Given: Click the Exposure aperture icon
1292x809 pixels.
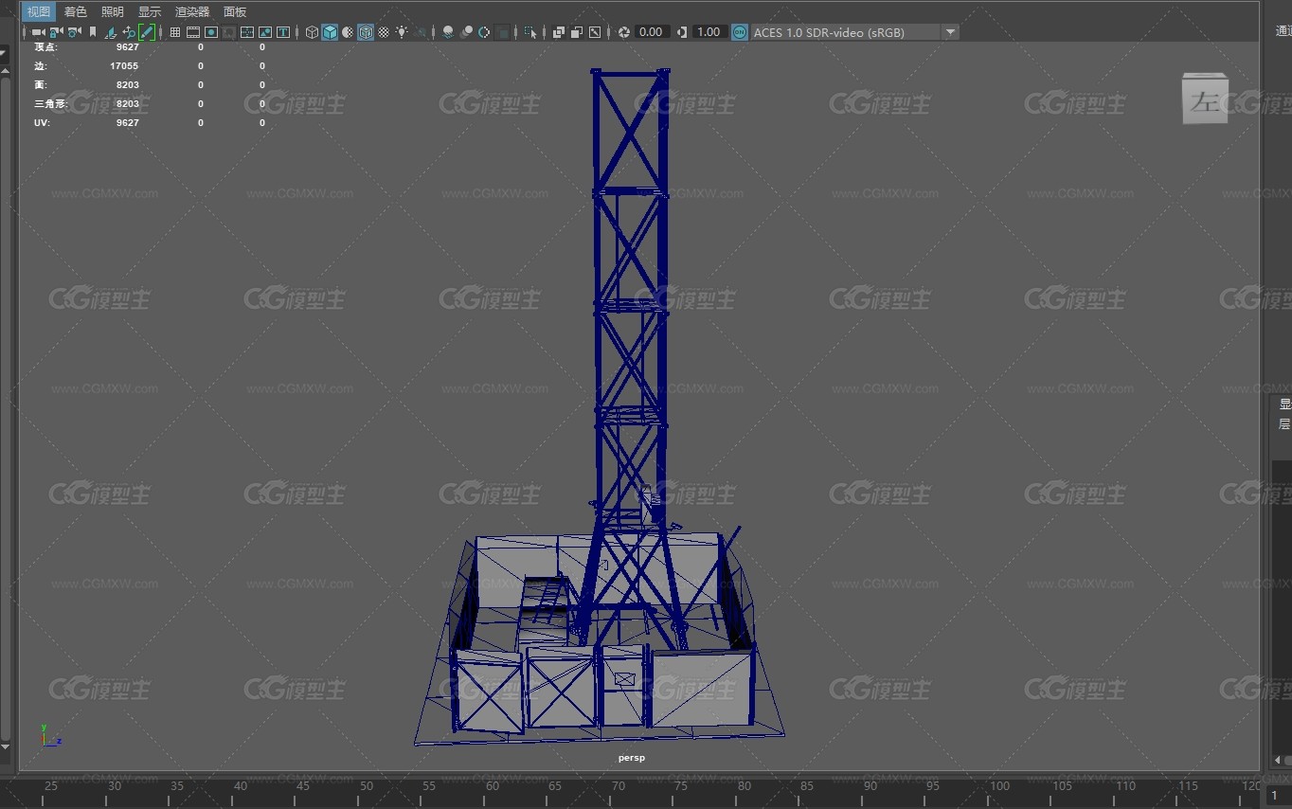Looking at the screenshot, I should point(624,32).
